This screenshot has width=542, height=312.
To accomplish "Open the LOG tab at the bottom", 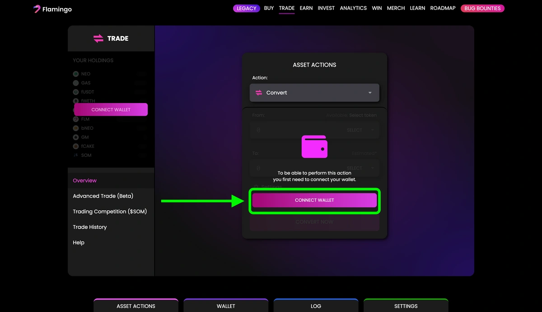I will [315, 306].
